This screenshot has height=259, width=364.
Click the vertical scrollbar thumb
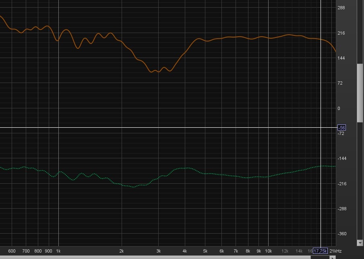click(x=360, y=93)
